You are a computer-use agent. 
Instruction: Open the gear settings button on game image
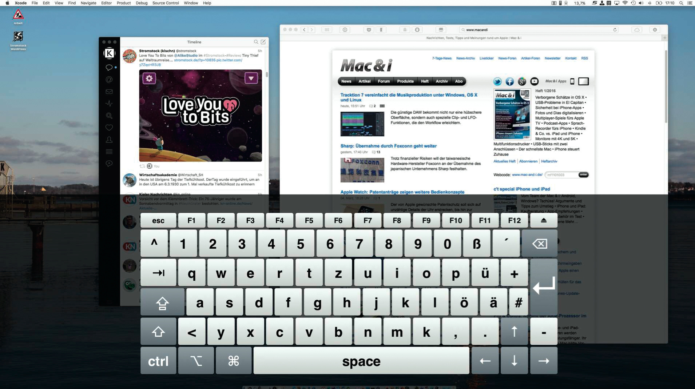pyautogui.click(x=149, y=78)
